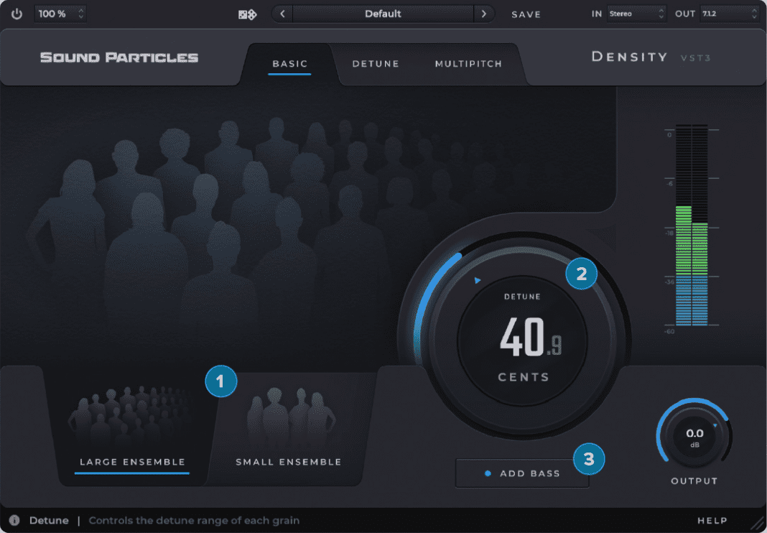This screenshot has width=767, height=533.
Task: Click the Output gain knob
Action: [694, 437]
